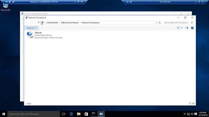Click the "Microsoft Hyper-V Network Adap..." text
209x117 pixels.
[x=49, y=38]
